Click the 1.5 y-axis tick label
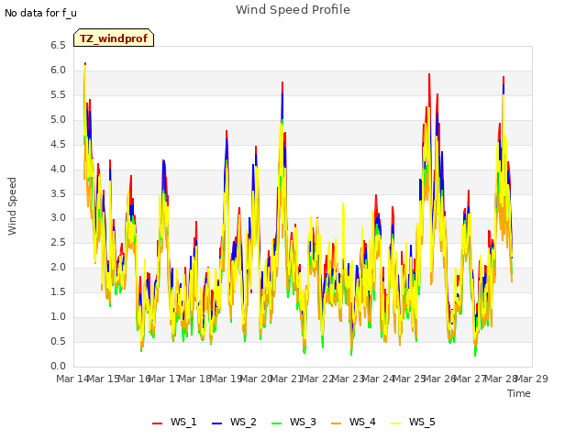Screen dimensions: 587x440 tap(58, 292)
